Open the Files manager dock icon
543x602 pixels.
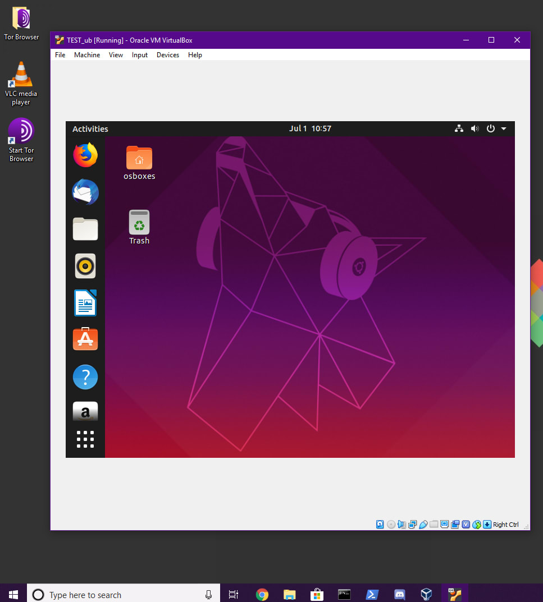85,229
